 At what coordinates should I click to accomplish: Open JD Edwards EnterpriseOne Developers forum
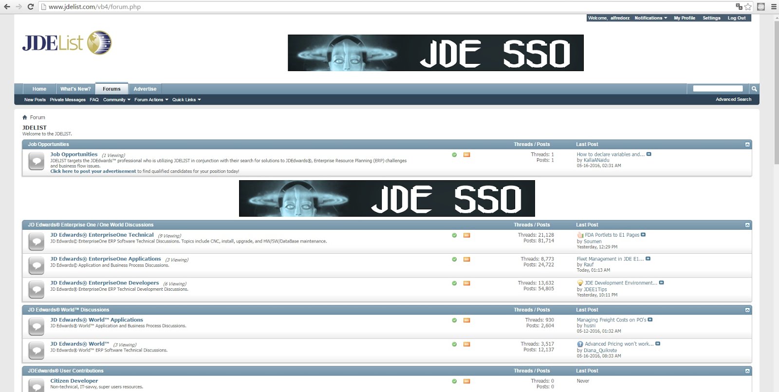tap(105, 283)
